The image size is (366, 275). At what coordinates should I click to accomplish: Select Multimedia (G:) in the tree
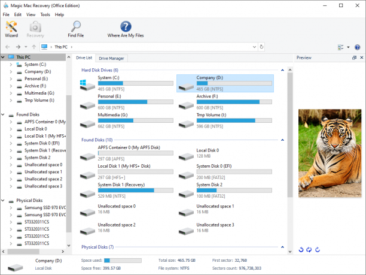[39, 93]
